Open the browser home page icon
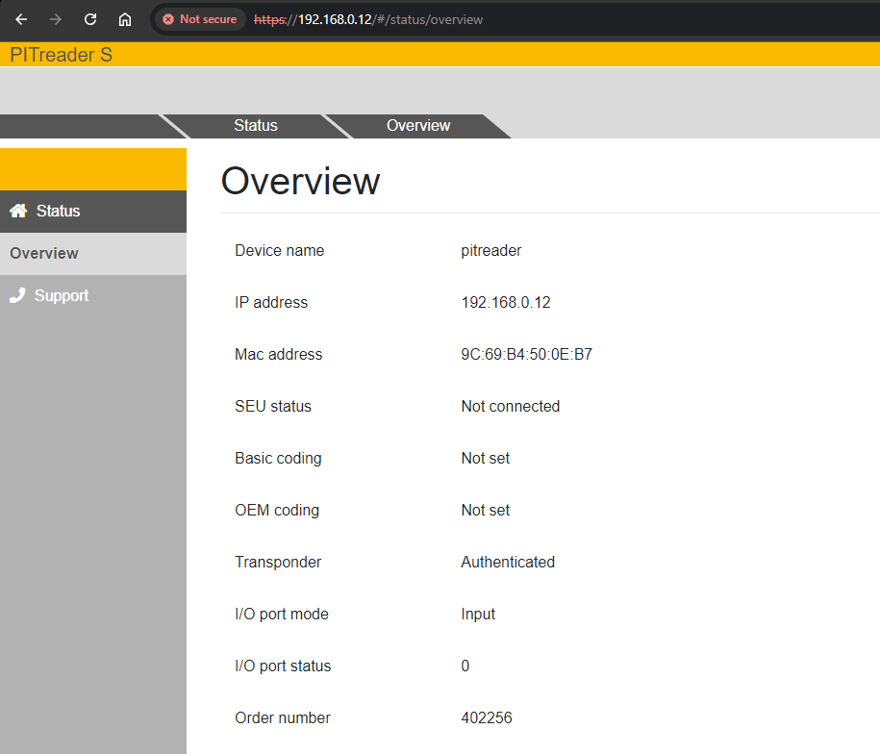This screenshot has width=880, height=754. [x=125, y=19]
